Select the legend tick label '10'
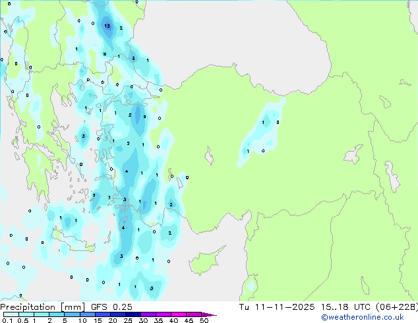The width and height of the screenshot is (418, 323). click(x=82, y=320)
